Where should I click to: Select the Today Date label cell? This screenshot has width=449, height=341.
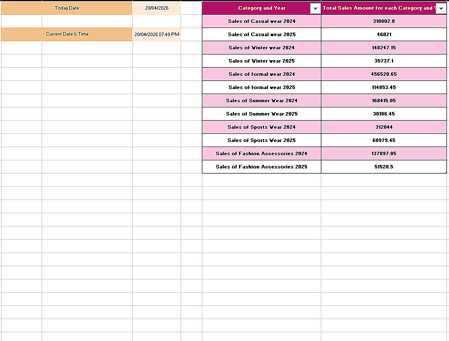pos(67,8)
